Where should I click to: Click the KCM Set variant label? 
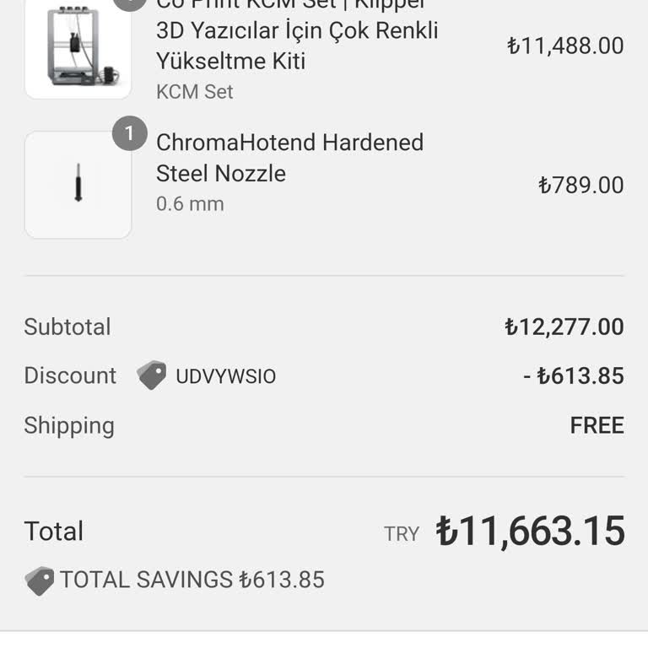(194, 92)
